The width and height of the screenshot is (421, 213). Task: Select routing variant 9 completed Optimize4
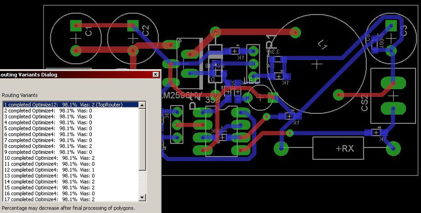(71, 152)
